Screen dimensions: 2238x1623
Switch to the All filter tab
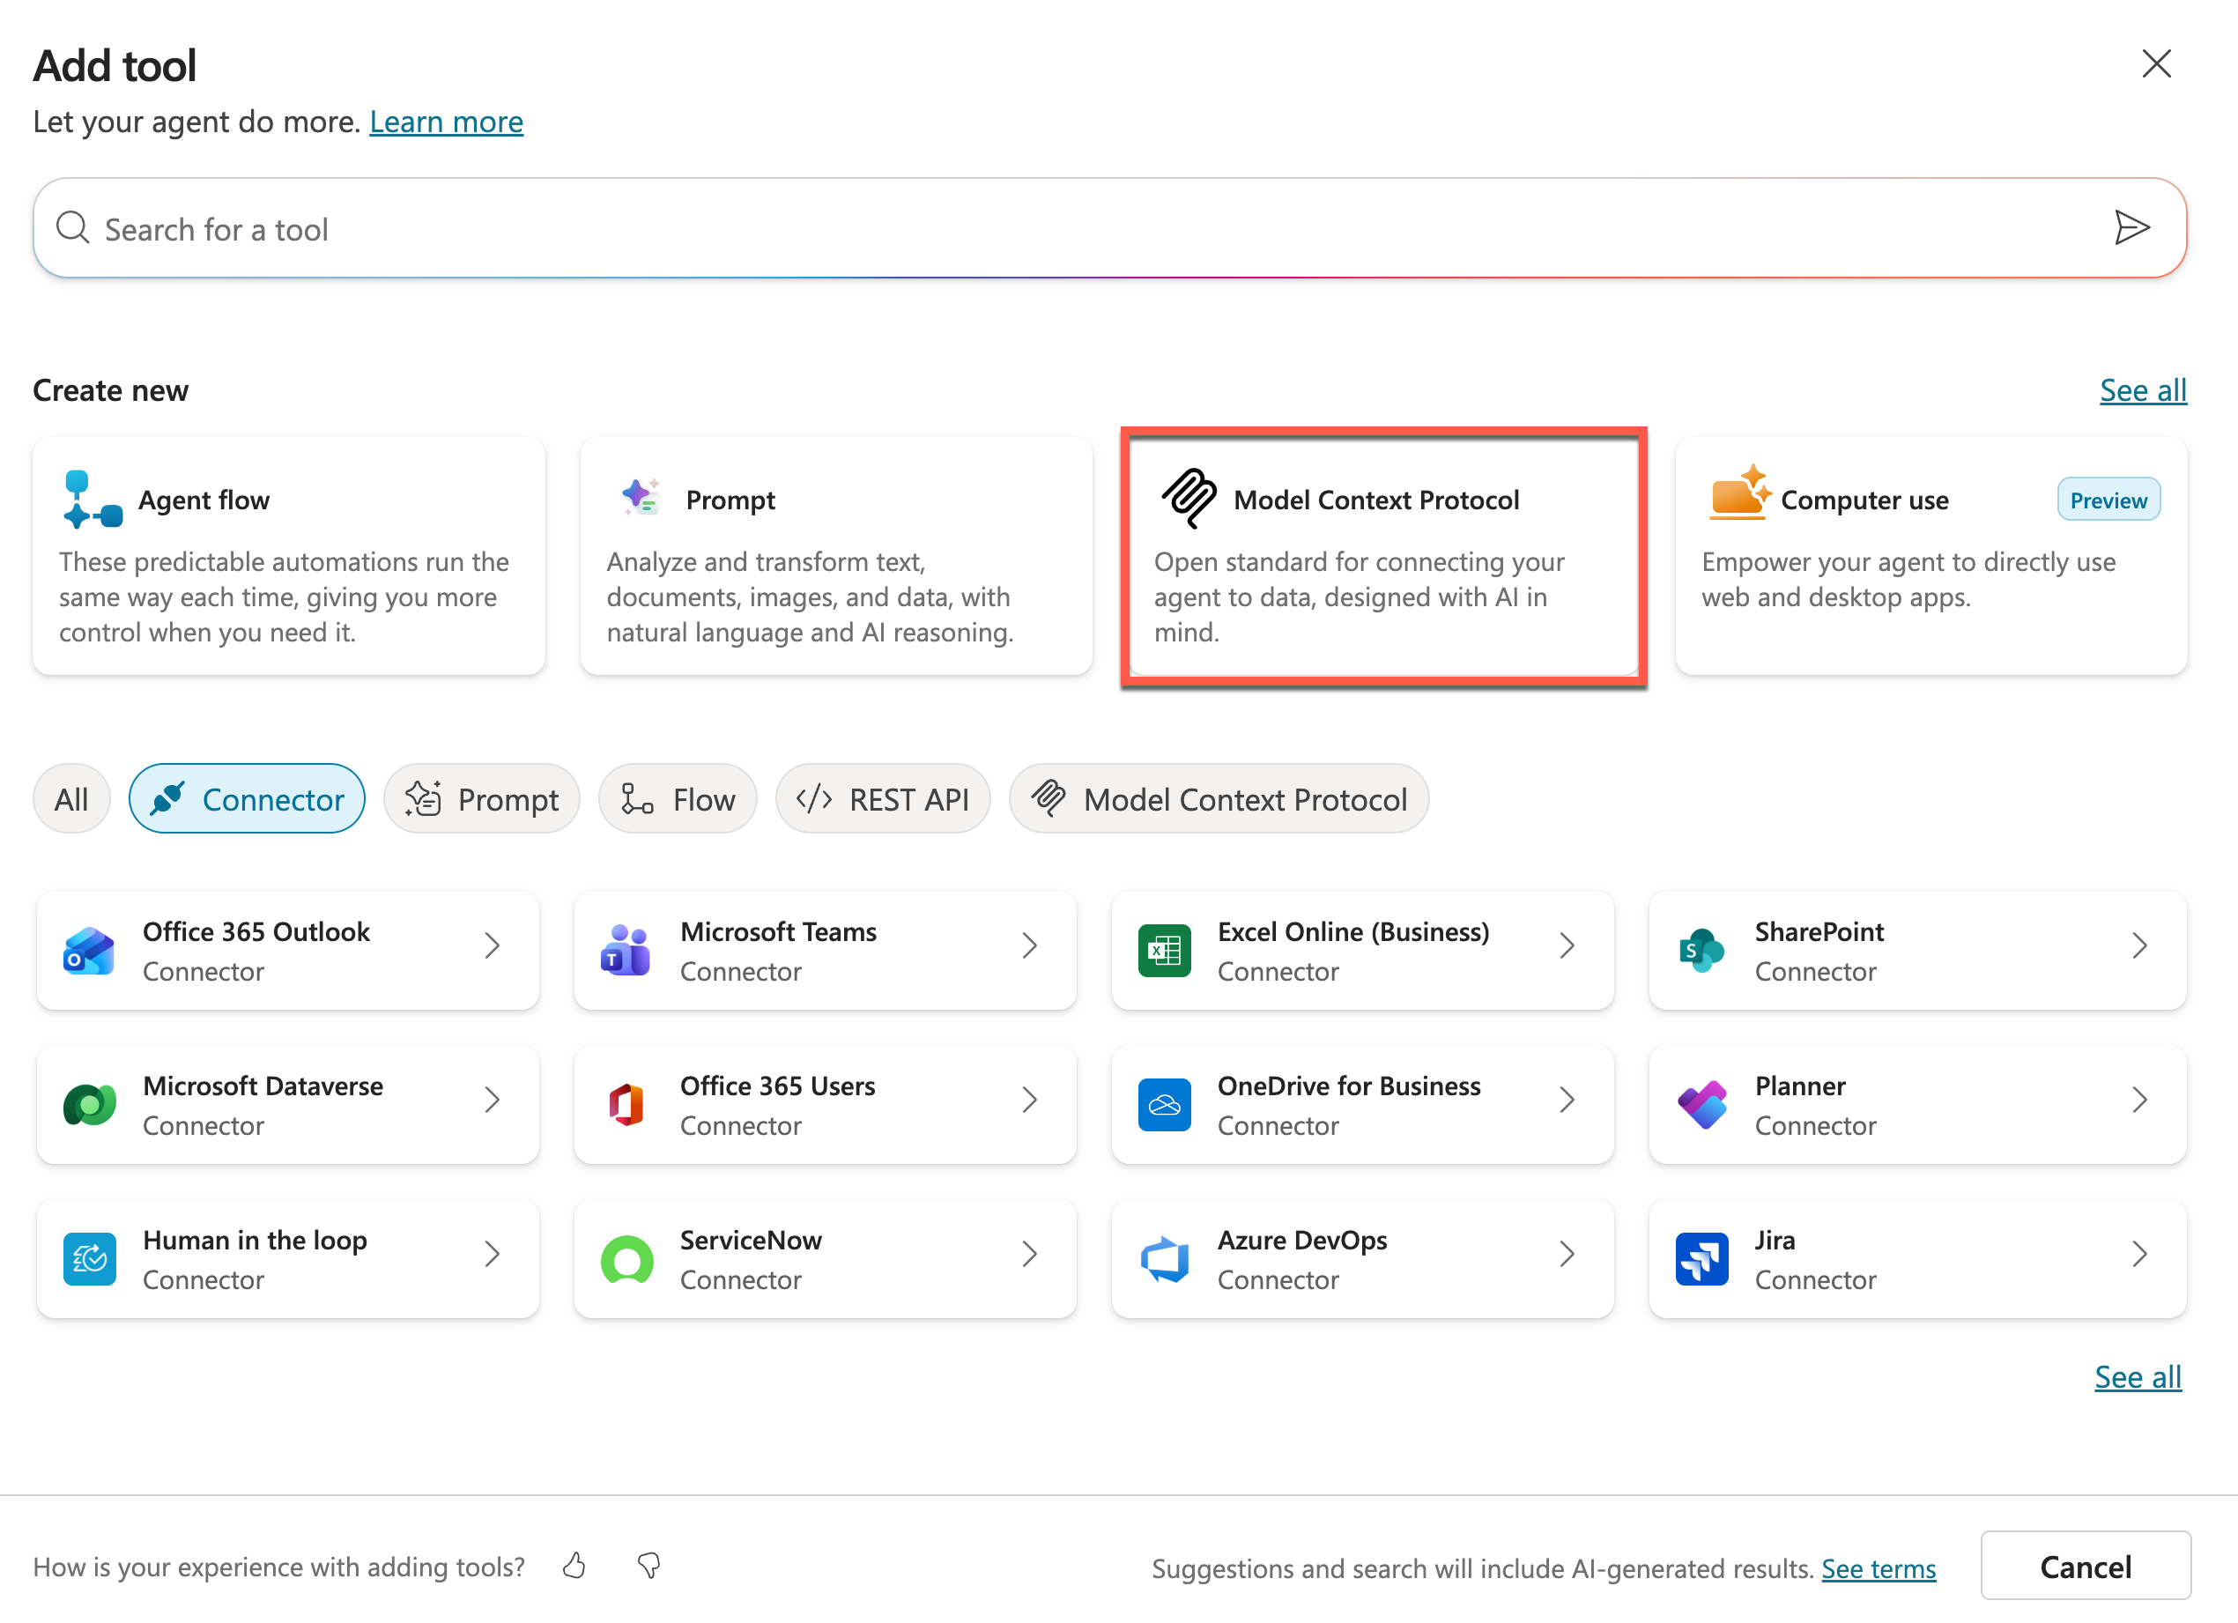tap(71, 799)
